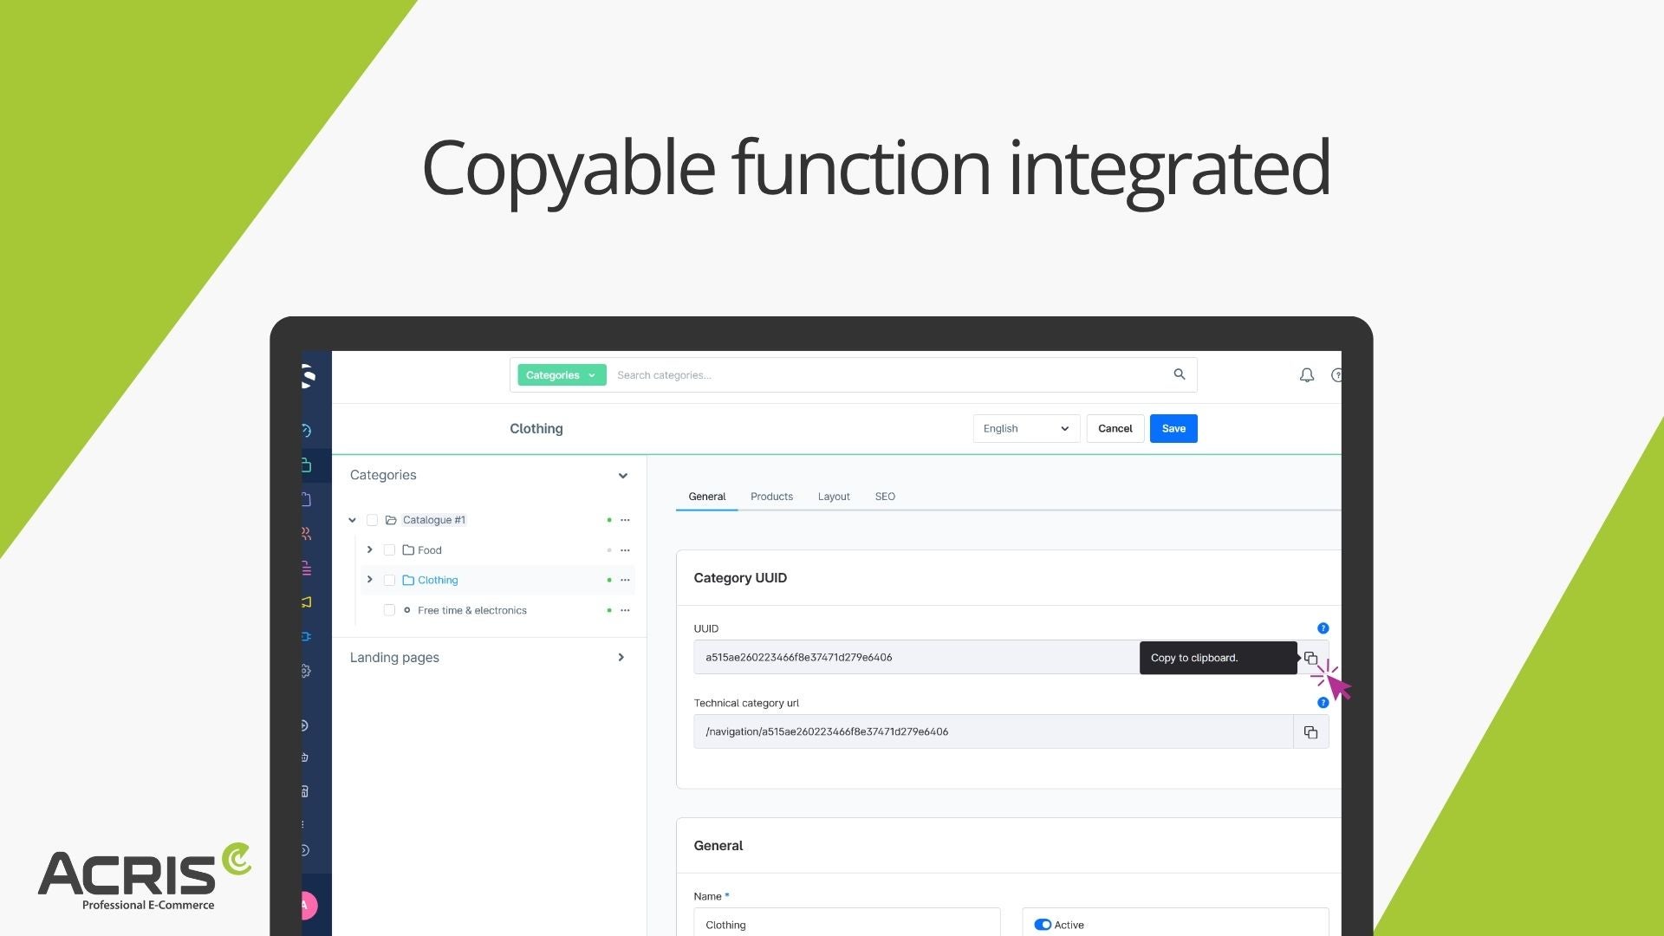1664x936 pixels.
Task: Copy the technical category url
Action: pos(1310,732)
